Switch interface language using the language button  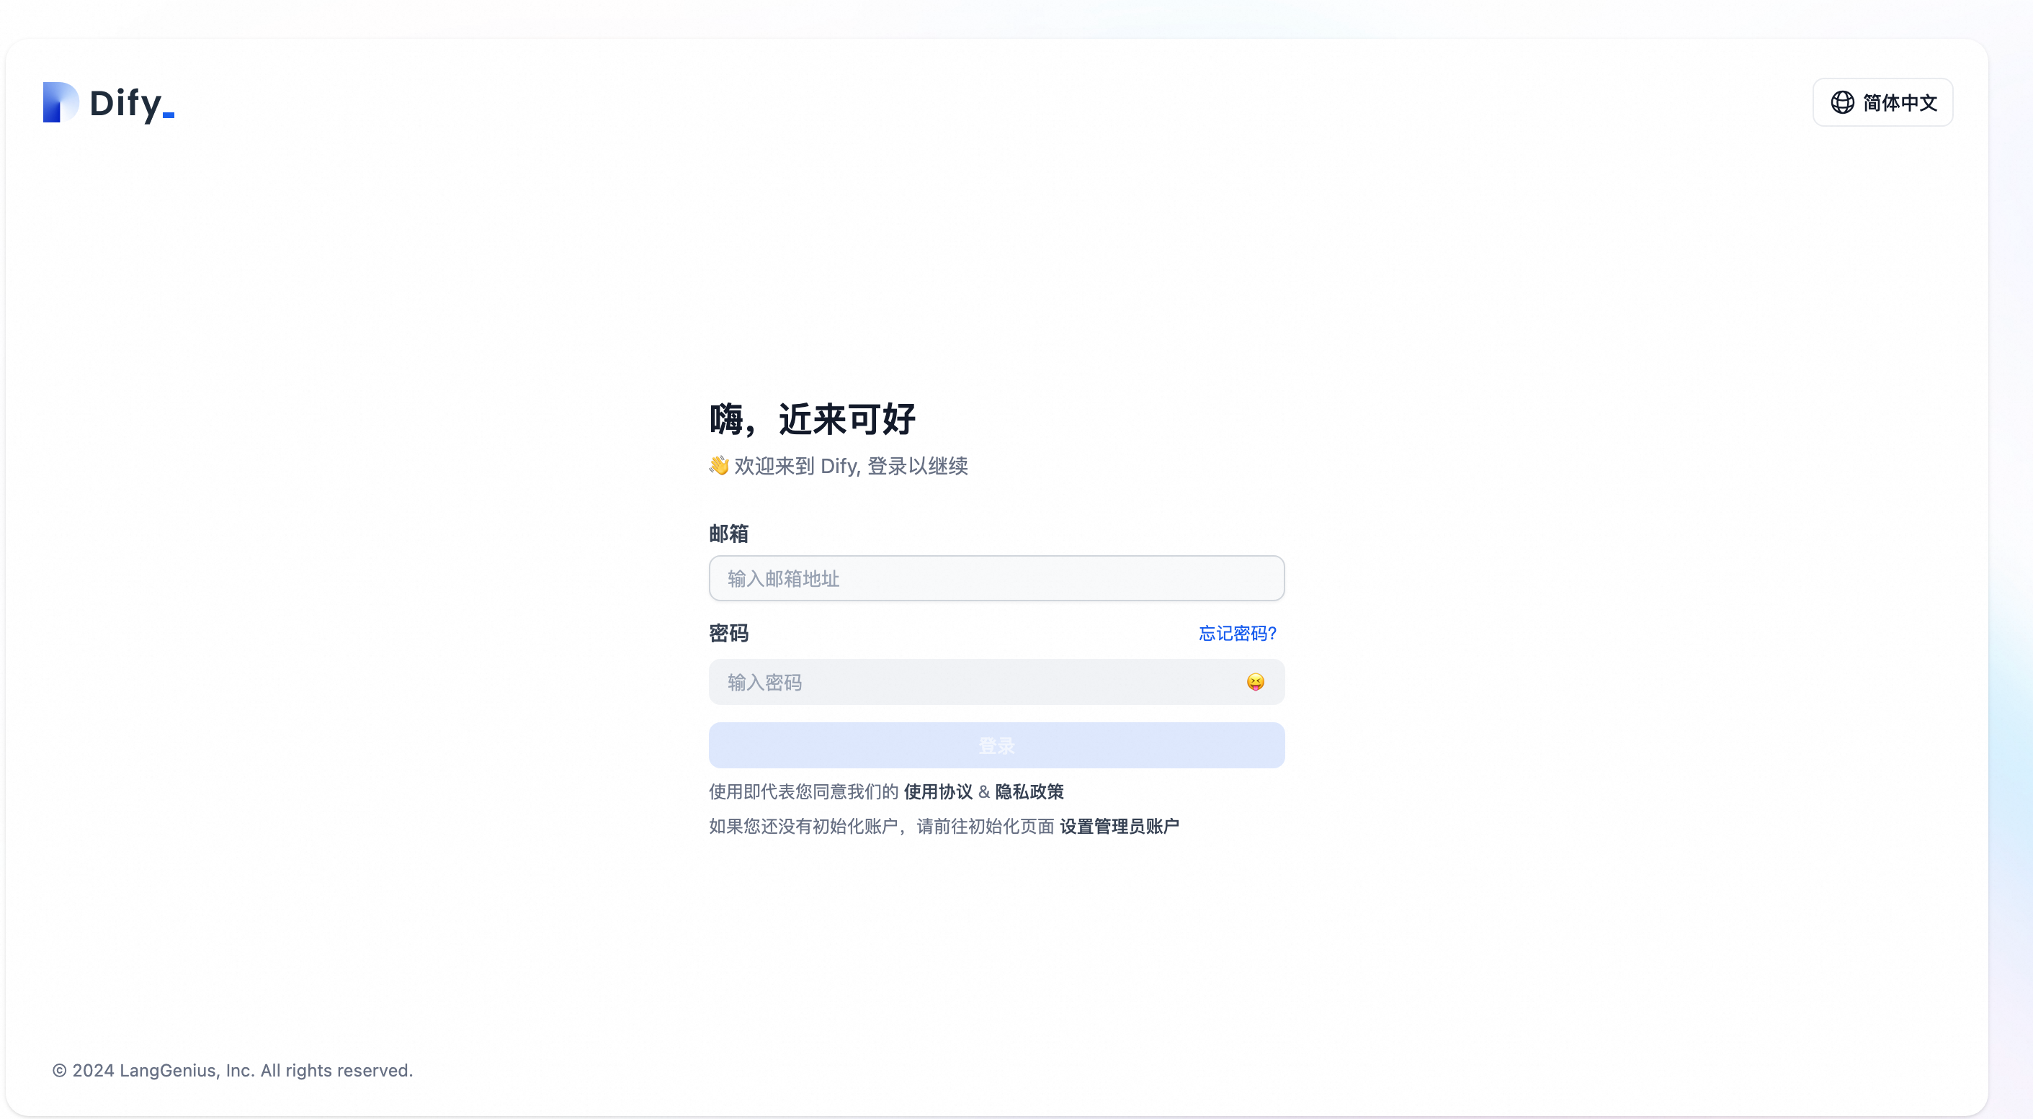[1882, 102]
